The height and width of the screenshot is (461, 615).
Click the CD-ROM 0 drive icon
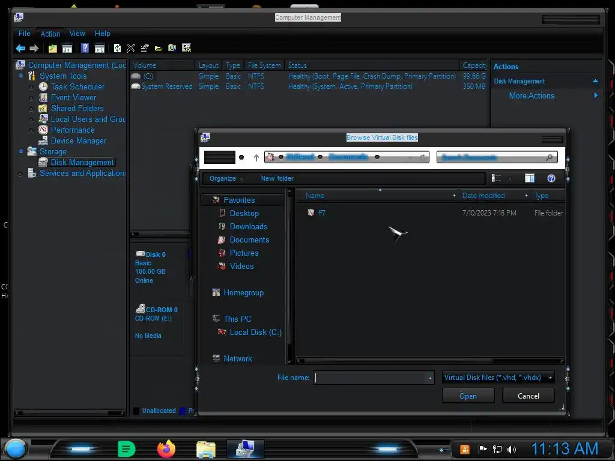click(141, 309)
